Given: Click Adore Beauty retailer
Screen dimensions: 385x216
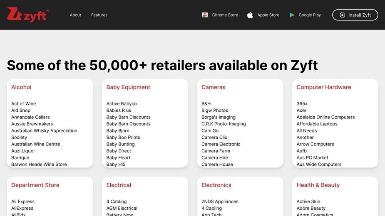Looking at the screenshot, I should pos(311,209).
